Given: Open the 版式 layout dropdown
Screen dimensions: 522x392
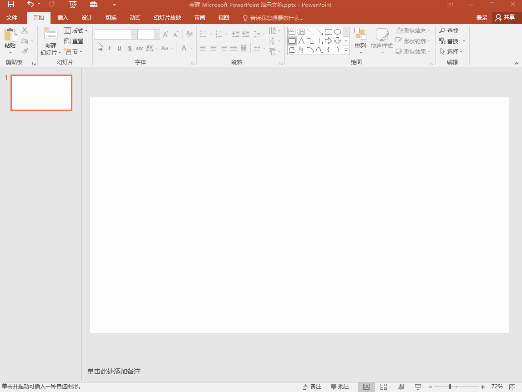Looking at the screenshot, I should click(x=76, y=30).
